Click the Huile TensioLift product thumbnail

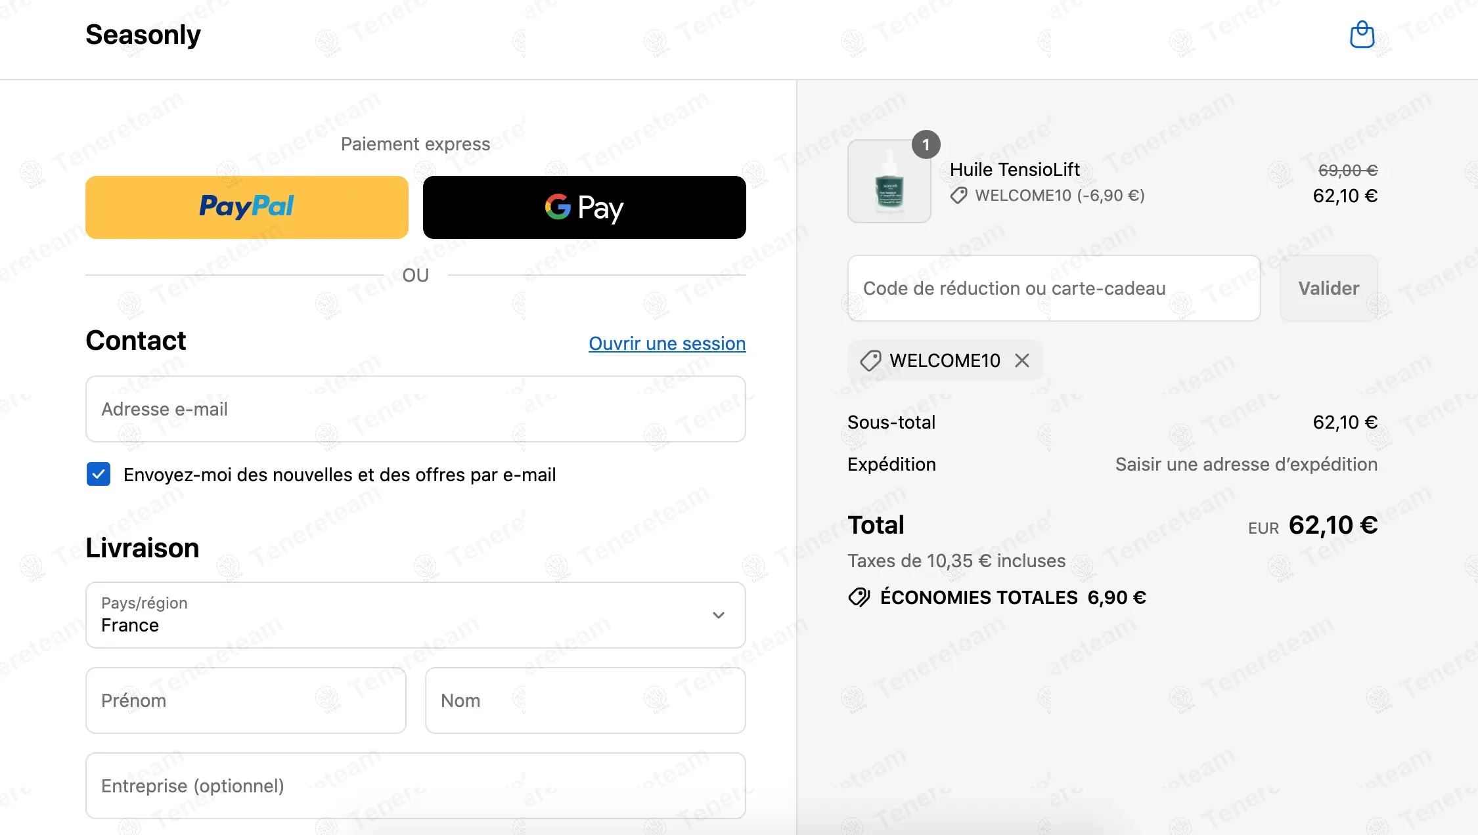pos(889,181)
